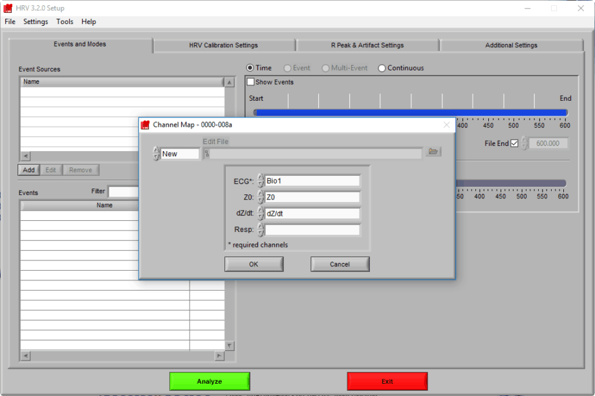Click the Events Filter input field
The height and width of the screenshot is (396, 595).
click(123, 191)
